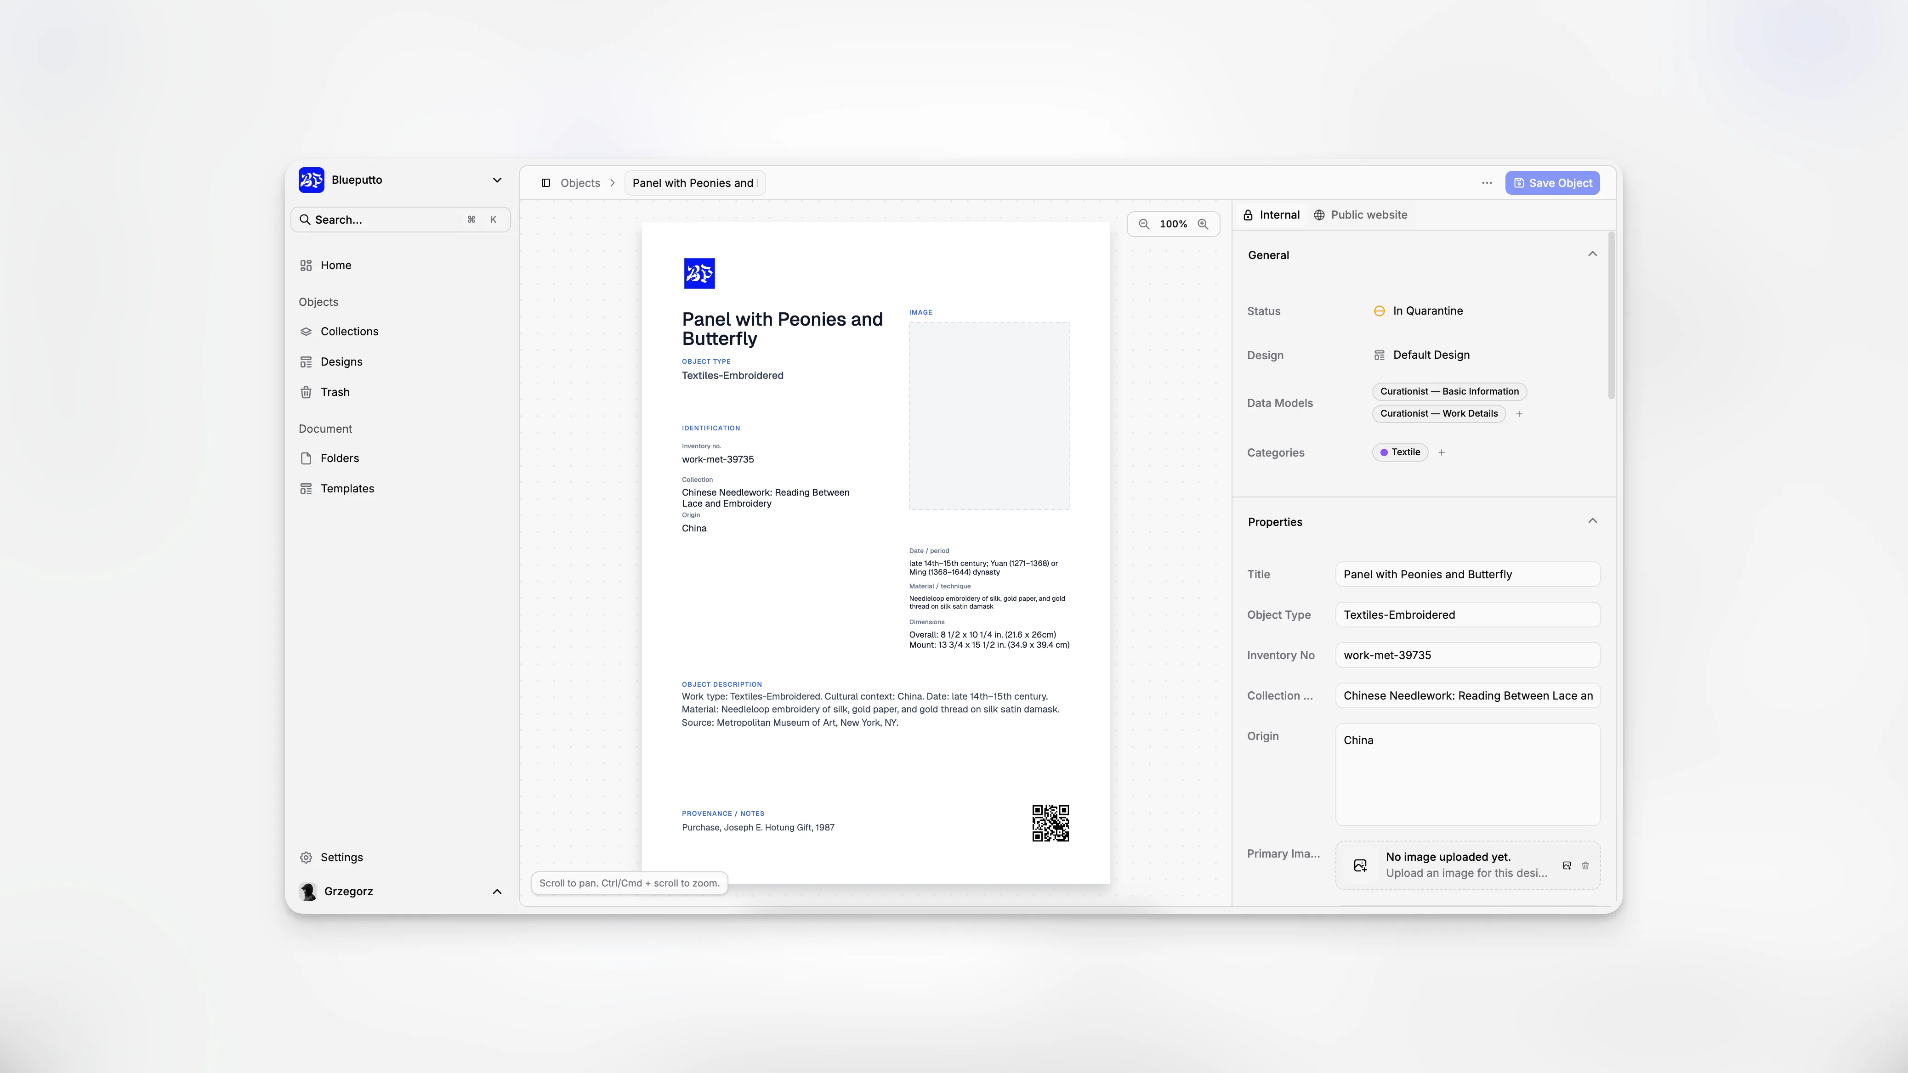The image size is (1908, 1073).
Task: Click the Primary Image upload dropzone
Action: [1467, 865]
